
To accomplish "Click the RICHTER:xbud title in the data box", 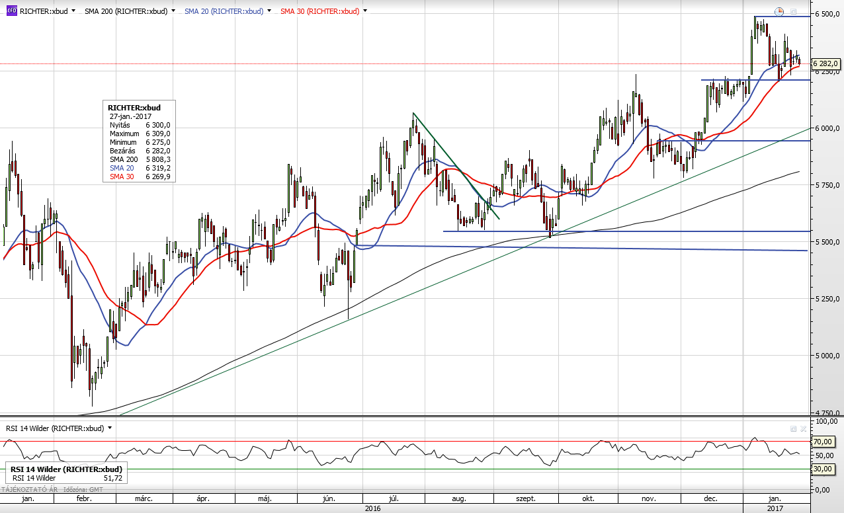I will (134, 107).
